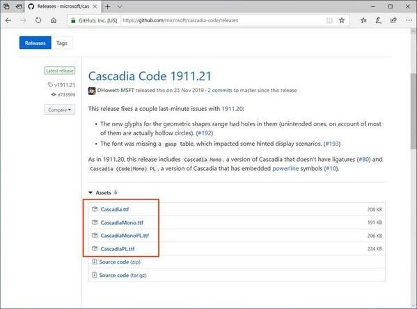Open the Add notes pen icon
Image resolution: width=417 pixels, height=309 pixels.
point(379,20)
